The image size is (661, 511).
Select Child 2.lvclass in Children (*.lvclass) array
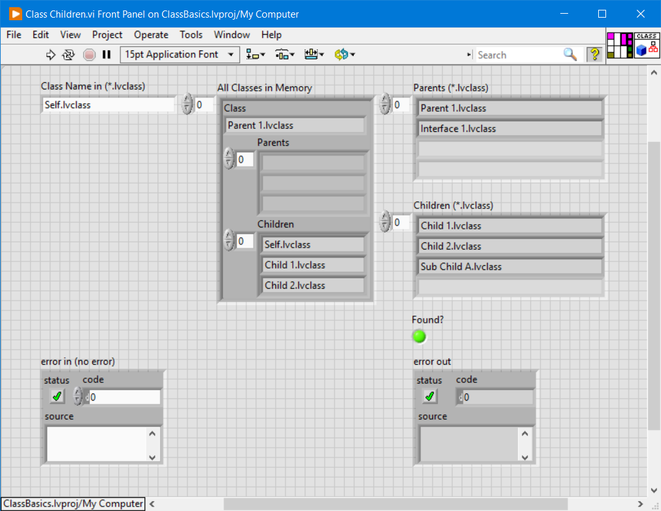(x=510, y=246)
